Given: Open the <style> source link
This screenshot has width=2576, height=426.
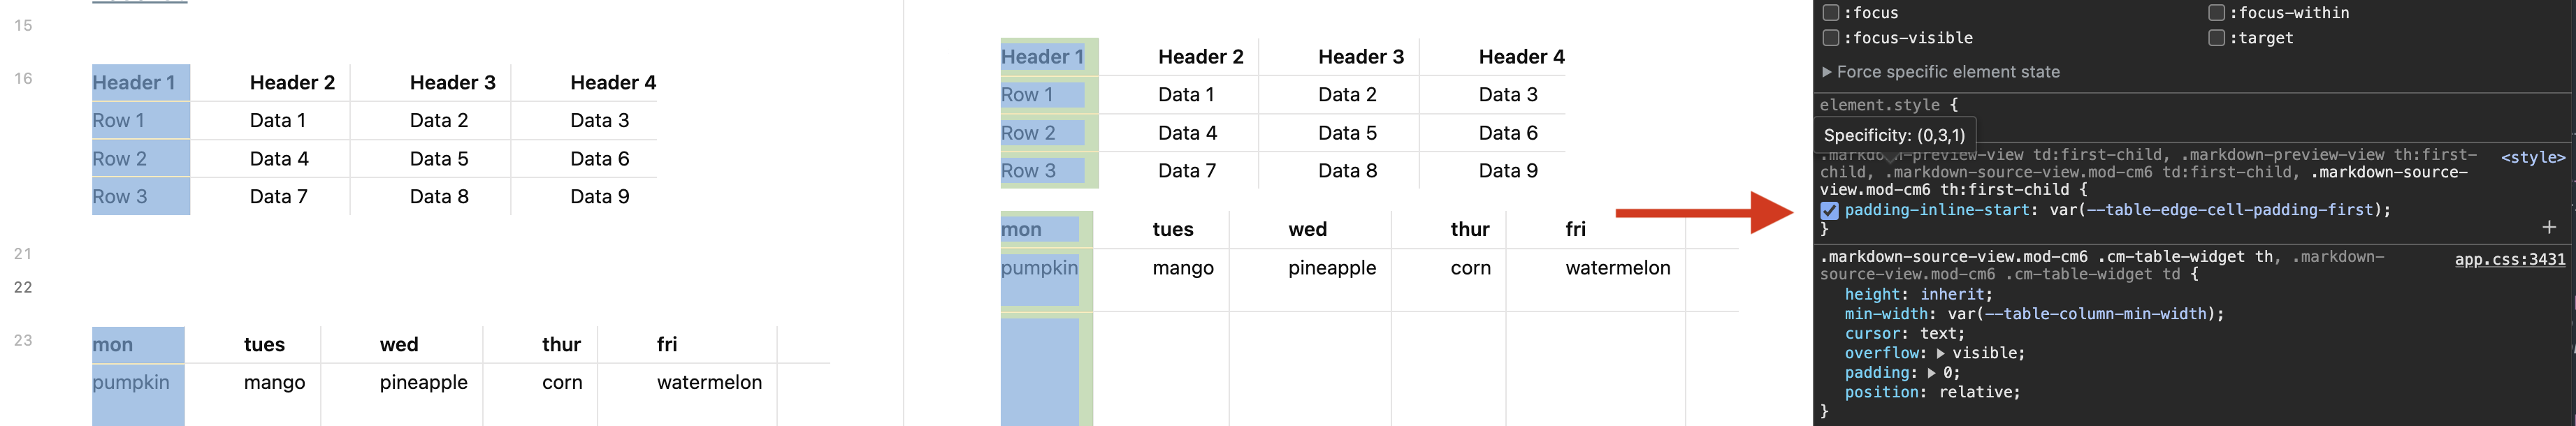Looking at the screenshot, I should [x=2532, y=158].
